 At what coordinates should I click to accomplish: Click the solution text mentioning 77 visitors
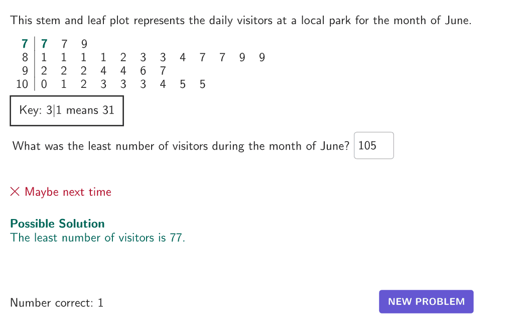(x=97, y=238)
